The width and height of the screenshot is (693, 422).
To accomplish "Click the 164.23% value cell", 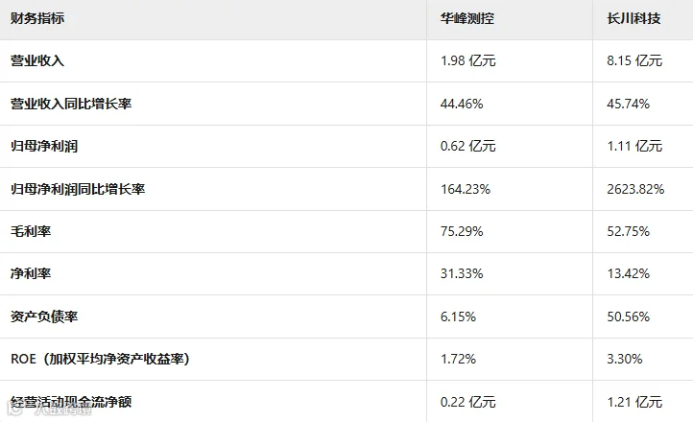I will (x=466, y=189).
